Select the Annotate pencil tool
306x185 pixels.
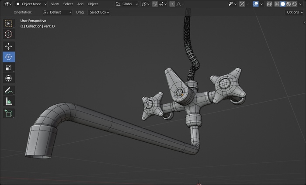click(x=9, y=91)
